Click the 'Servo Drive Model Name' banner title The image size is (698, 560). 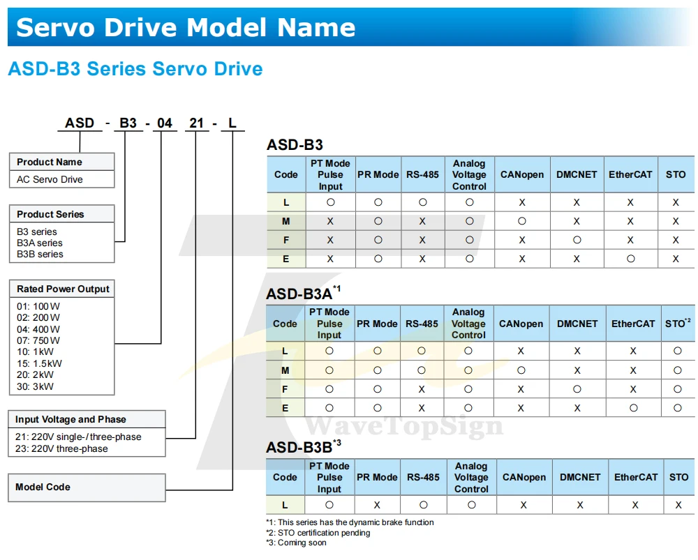(186, 28)
